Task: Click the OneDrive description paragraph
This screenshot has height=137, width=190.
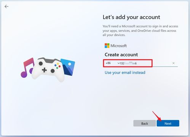Action: point(140,31)
